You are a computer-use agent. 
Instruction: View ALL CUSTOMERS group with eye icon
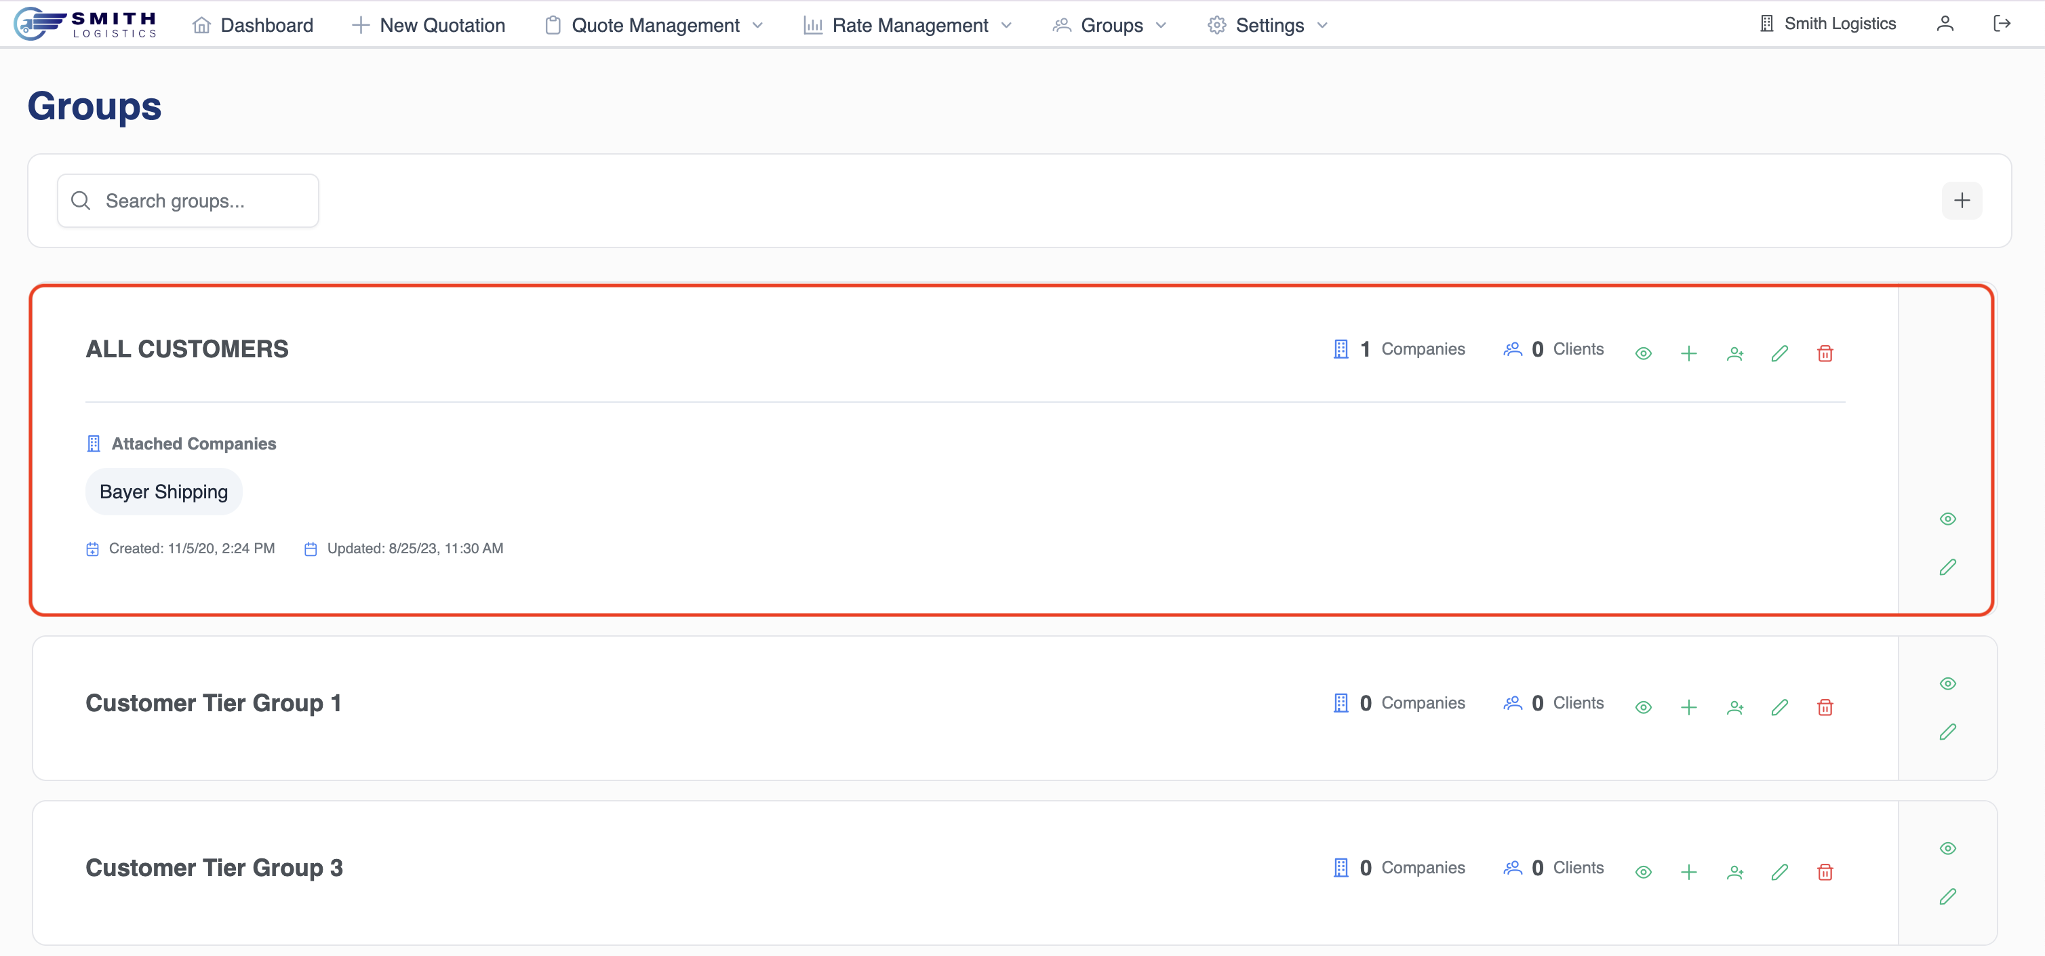1644,353
